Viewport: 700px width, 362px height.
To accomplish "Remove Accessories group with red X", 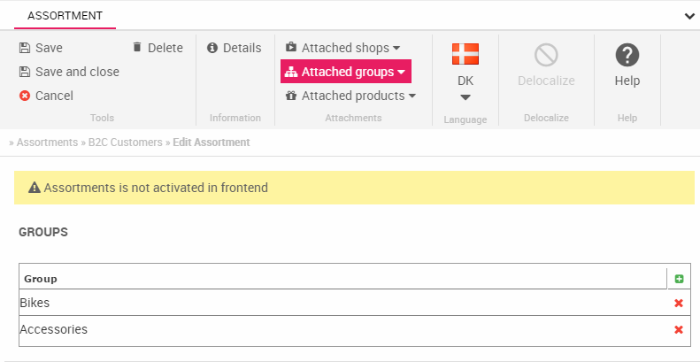I will click(x=679, y=329).
